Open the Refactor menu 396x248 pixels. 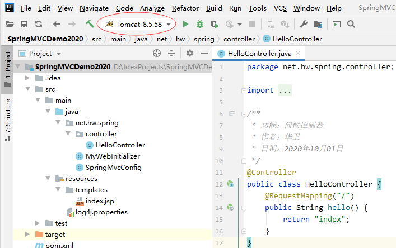185,8
